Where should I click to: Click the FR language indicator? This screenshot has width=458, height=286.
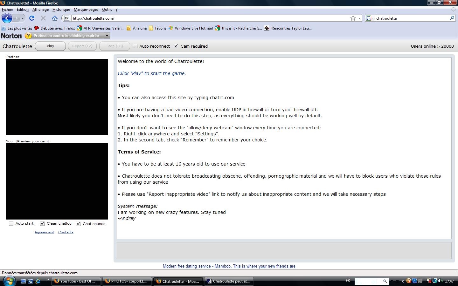pos(348,281)
